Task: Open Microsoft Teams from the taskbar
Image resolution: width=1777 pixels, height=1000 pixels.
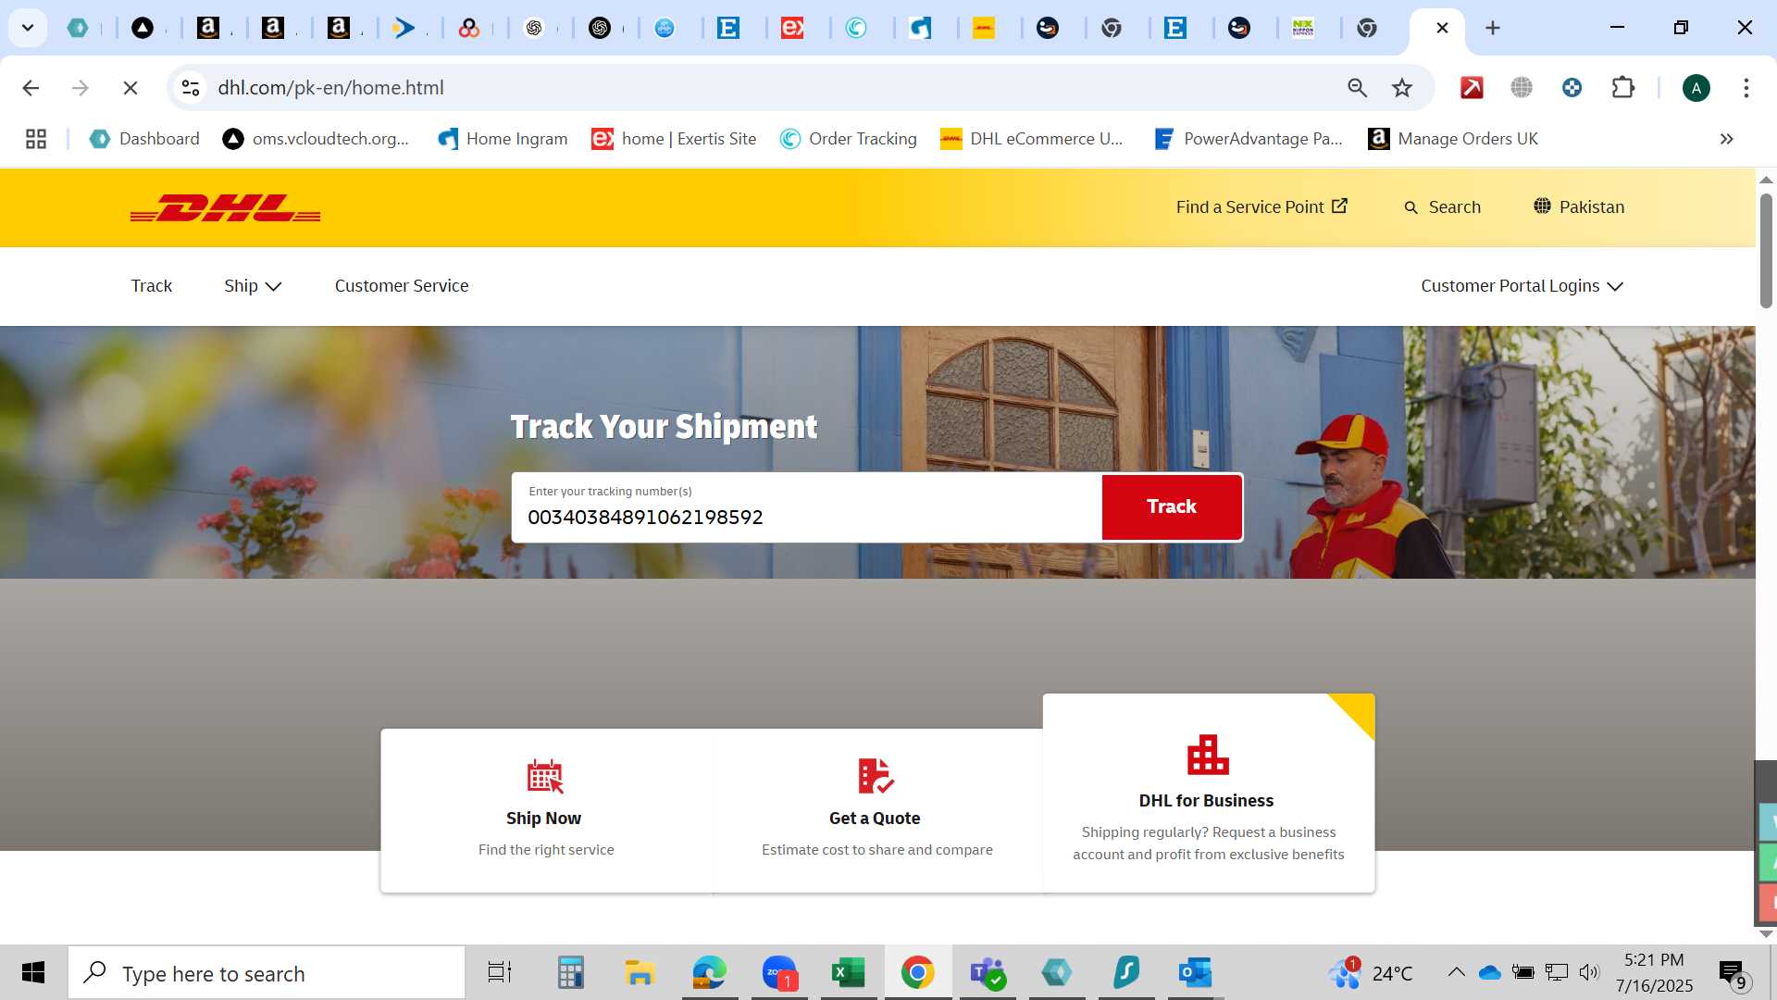Action: [x=988, y=973]
